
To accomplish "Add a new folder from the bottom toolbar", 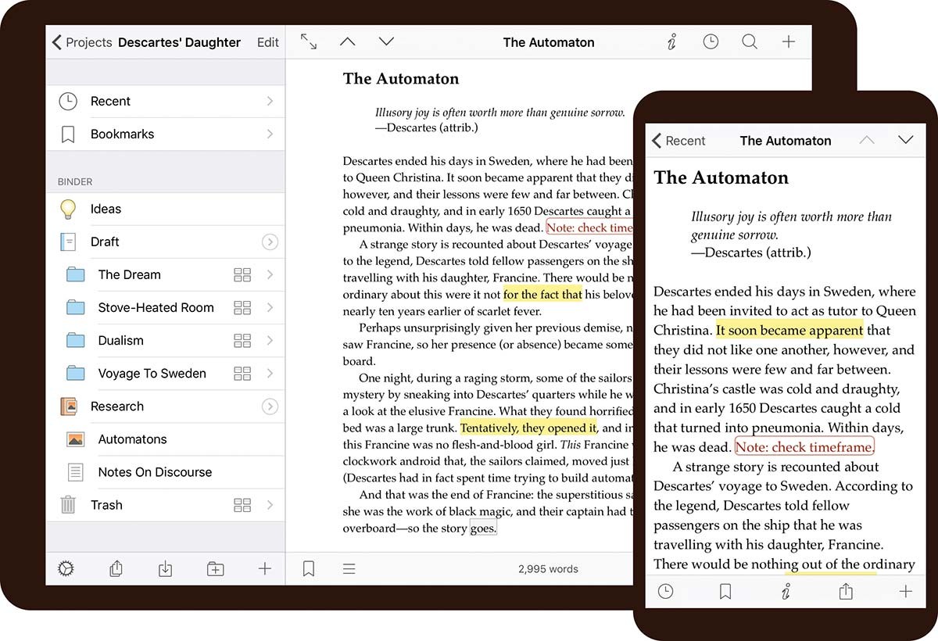I will [x=215, y=568].
